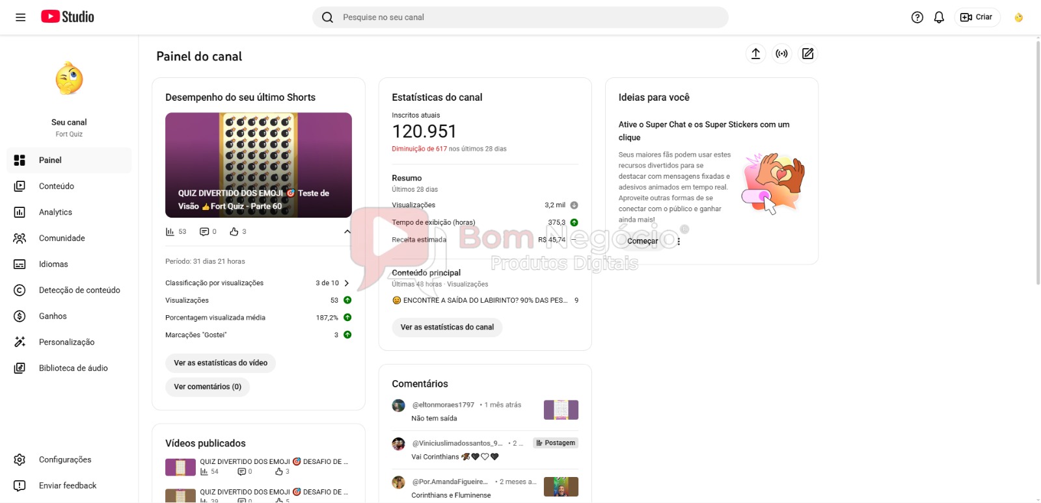Open the ENCONTRE A SAÍDA DO LABIRINTO video link

480,301
